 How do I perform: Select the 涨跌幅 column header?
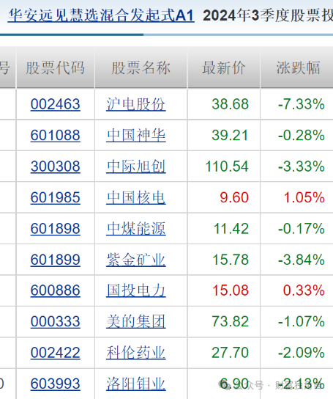coord(298,67)
